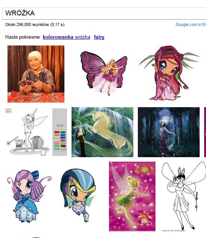The height and width of the screenshot is (238, 206).
Task: Click the WRÓŻKA search input field
Action: 104,14
